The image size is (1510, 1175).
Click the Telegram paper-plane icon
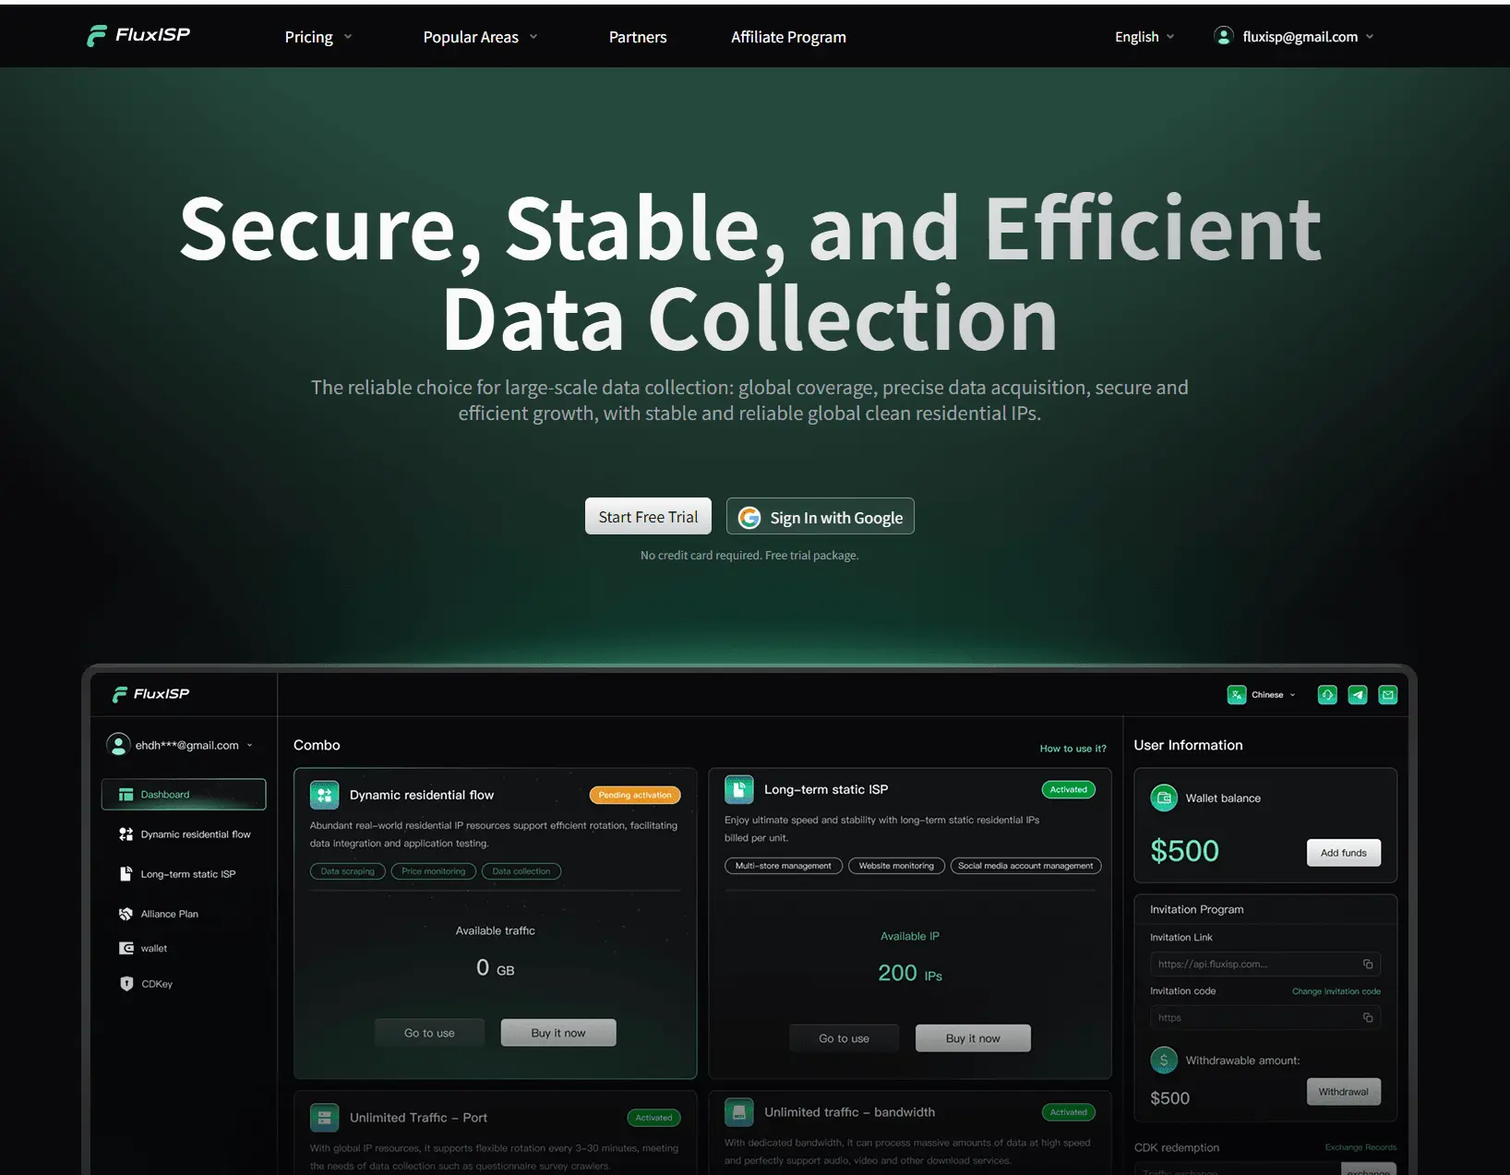[x=1358, y=695]
